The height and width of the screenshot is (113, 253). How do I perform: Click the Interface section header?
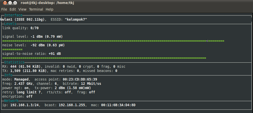pyautogui.click(x=13, y=15)
